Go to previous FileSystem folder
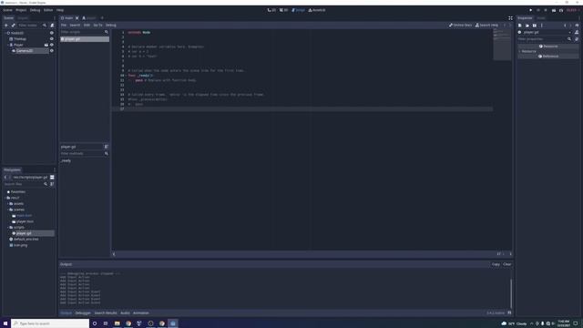Screen dimensions: 583x328 click(5, 178)
